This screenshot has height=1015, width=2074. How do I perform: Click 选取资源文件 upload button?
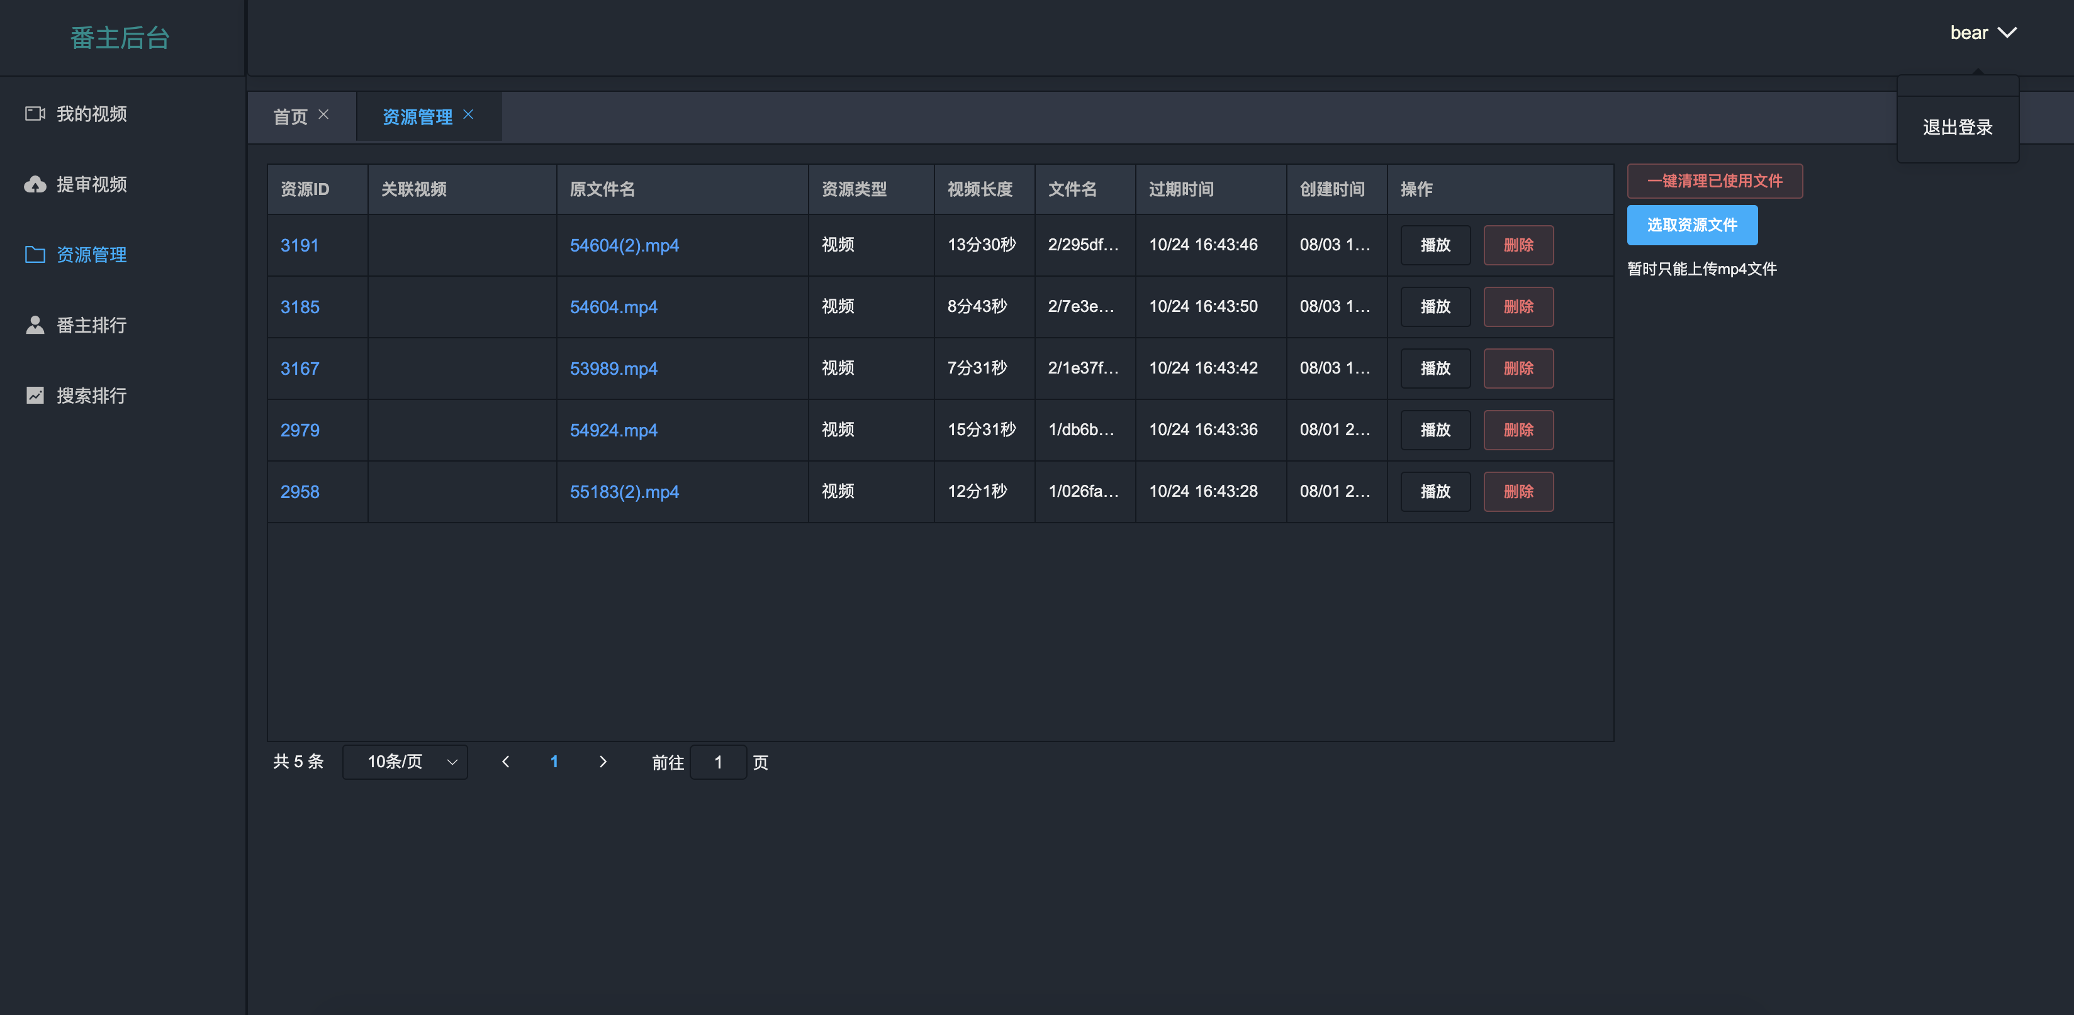1691,225
